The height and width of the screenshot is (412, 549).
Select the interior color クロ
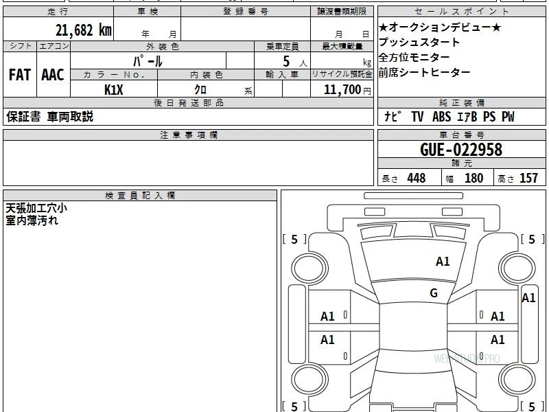click(200, 89)
